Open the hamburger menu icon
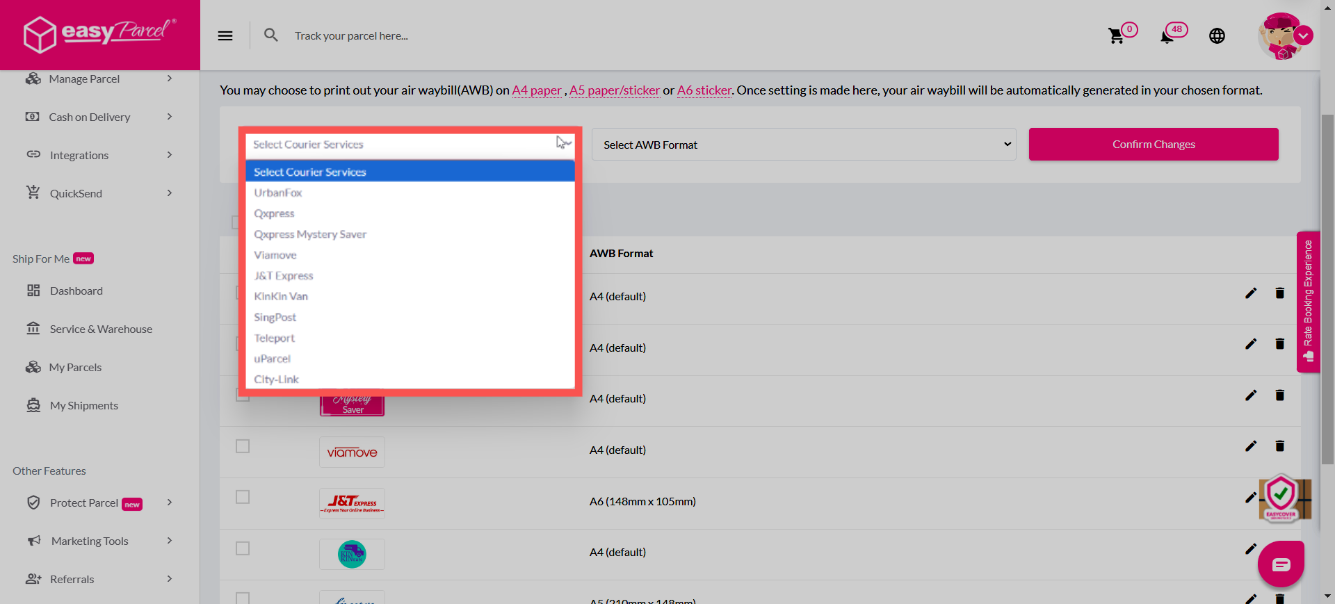 (225, 35)
